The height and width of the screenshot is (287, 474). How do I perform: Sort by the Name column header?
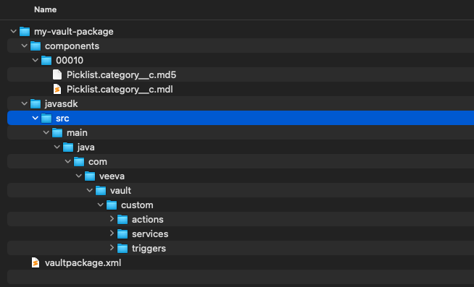tap(46, 9)
